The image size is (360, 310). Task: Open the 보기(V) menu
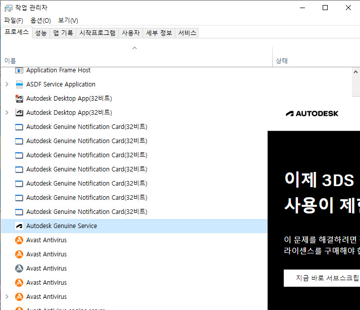68,20
